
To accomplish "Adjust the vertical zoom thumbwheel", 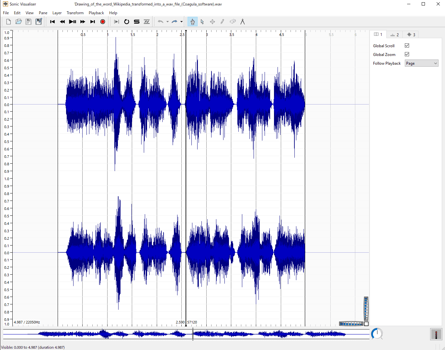I will (x=366, y=309).
